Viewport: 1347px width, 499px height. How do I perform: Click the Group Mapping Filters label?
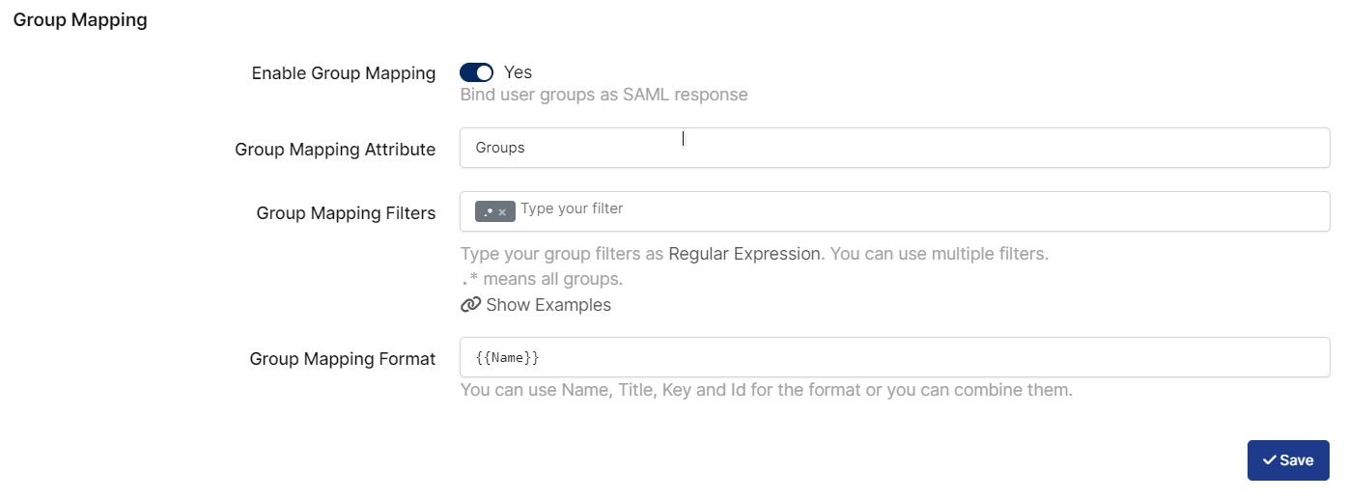[346, 213]
